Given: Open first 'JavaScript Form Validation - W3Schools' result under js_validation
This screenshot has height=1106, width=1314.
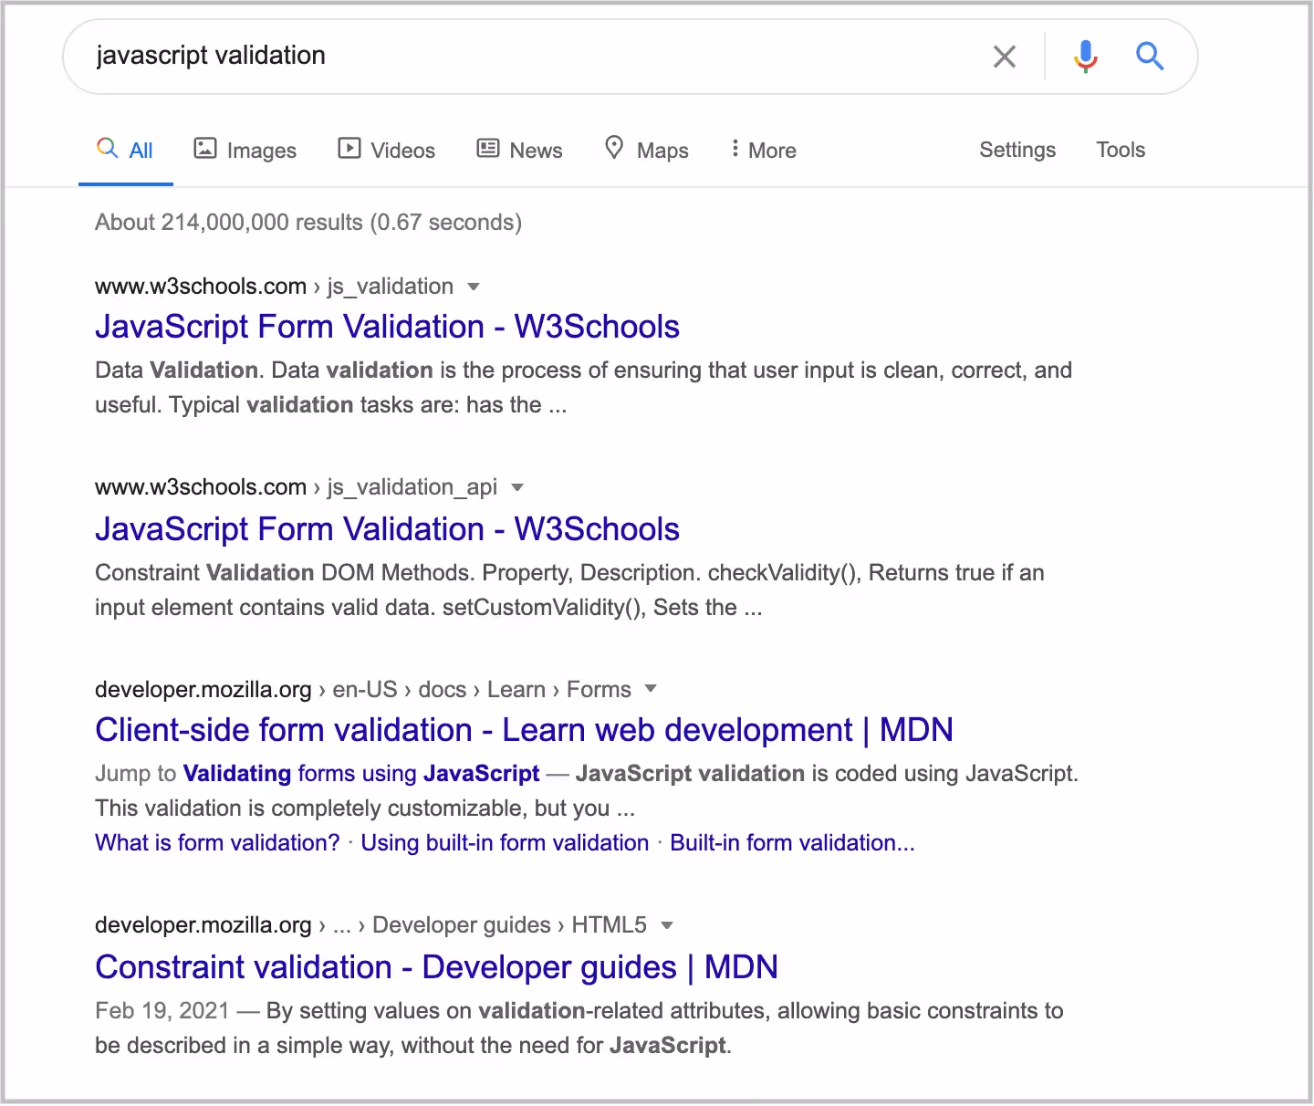Looking at the screenshot, I should pos(387,327).
